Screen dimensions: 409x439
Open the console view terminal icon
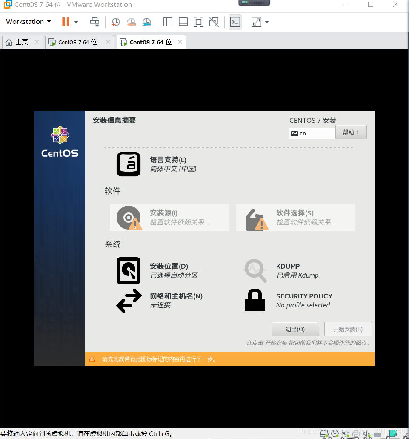(x=235, y=22)
